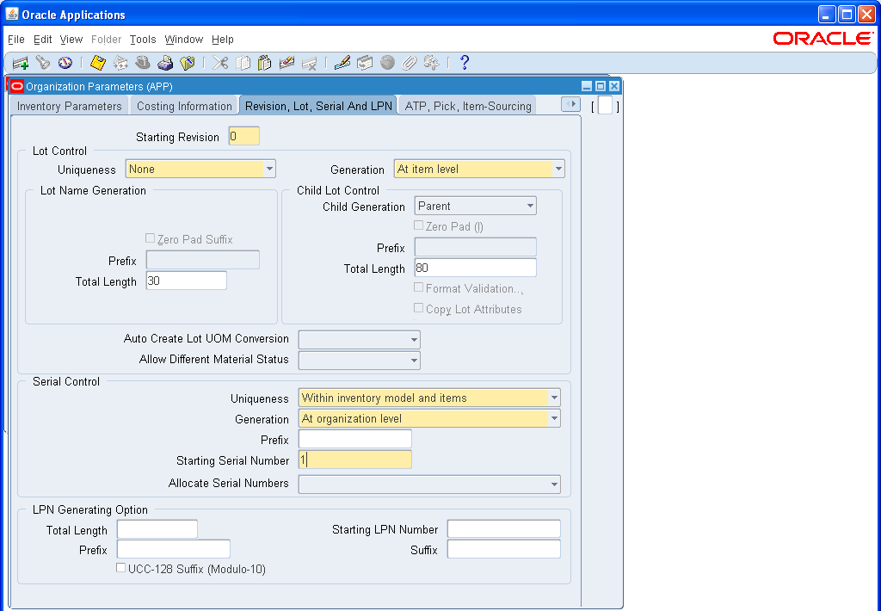
Task: Tick the Copy Lot Attributes checkbox
Action: (x=419, y=308)
